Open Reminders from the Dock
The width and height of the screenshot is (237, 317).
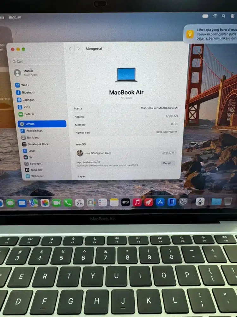(x=103, y=202)
